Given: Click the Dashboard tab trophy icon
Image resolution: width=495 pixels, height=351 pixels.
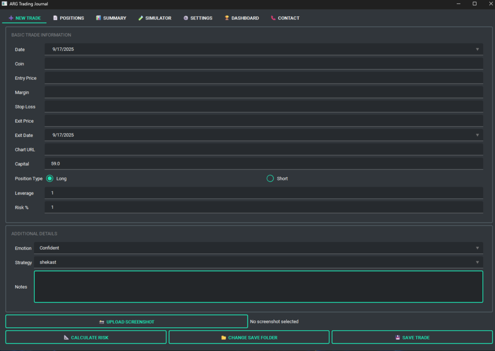Looking at the screenshot, I should click(227, 18).
